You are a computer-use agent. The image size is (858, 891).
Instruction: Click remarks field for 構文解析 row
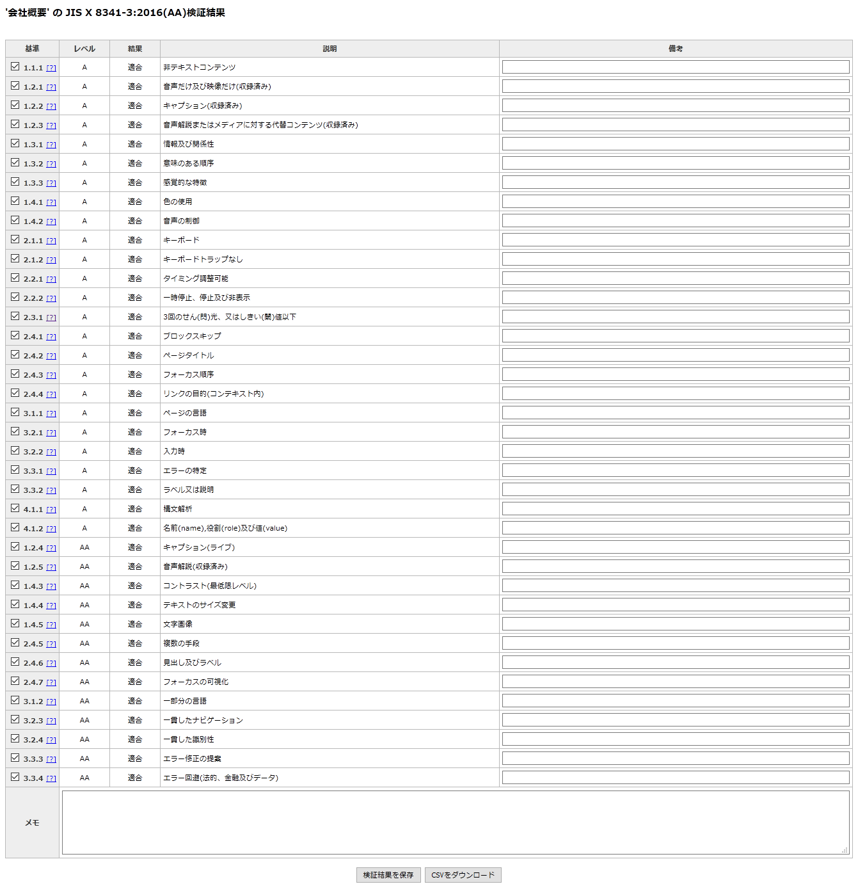676,509
